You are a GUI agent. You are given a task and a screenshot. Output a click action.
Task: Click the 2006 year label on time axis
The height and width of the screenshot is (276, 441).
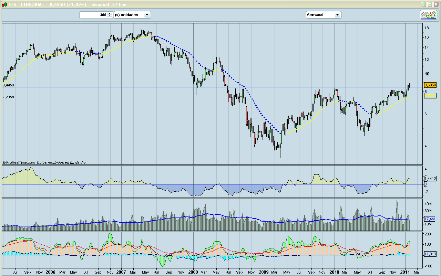point(50,272)
